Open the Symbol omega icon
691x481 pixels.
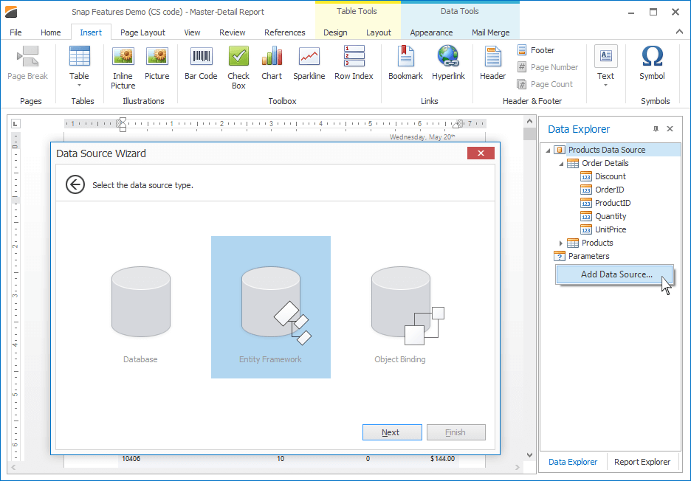coord(652,63)
